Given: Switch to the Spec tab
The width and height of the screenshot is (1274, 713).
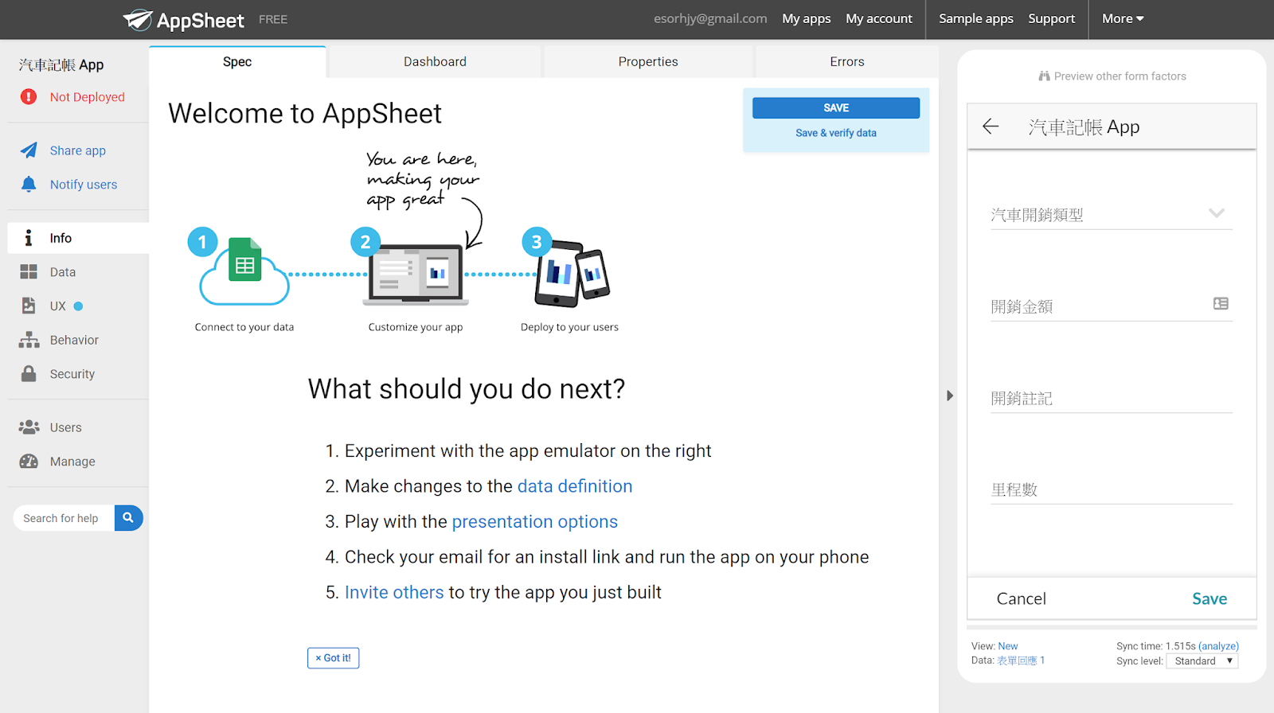Looking at the screenshot, I should (237, 62).
